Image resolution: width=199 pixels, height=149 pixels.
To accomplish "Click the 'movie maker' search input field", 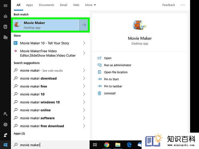I will coord(50,145).
